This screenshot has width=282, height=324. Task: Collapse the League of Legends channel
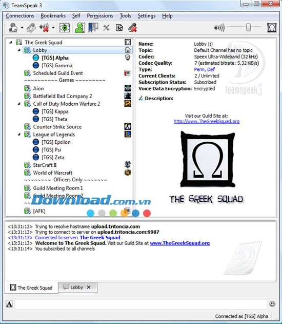click(19, 135)
